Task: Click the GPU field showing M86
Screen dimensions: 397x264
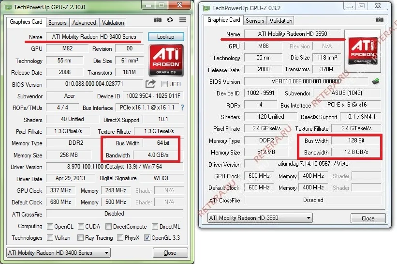Action: (x=264, y=46)
